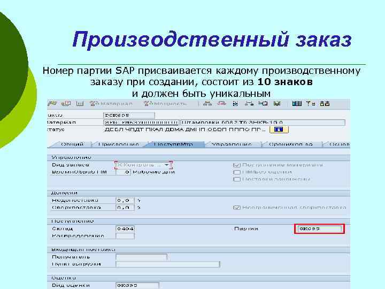Viewport: 385px width, 289px height.
Task: Click the Материал availability check button
Action: [111, 104]
